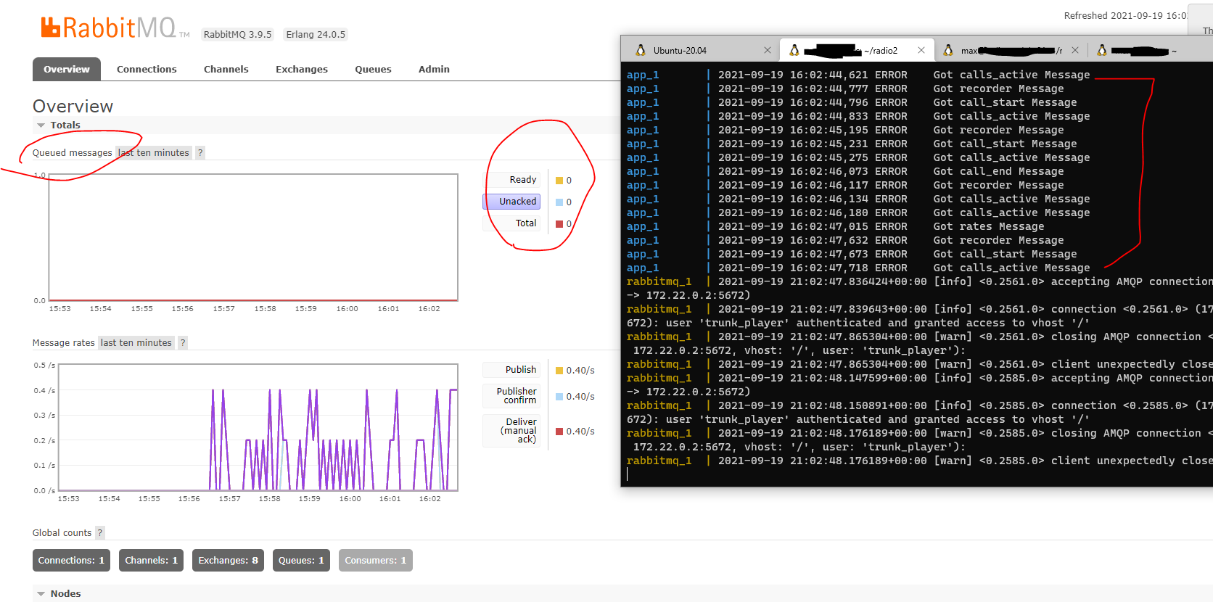Open the Channels tab
The width and height of the screenshot is (1213, 602).
tap(226, 69)
